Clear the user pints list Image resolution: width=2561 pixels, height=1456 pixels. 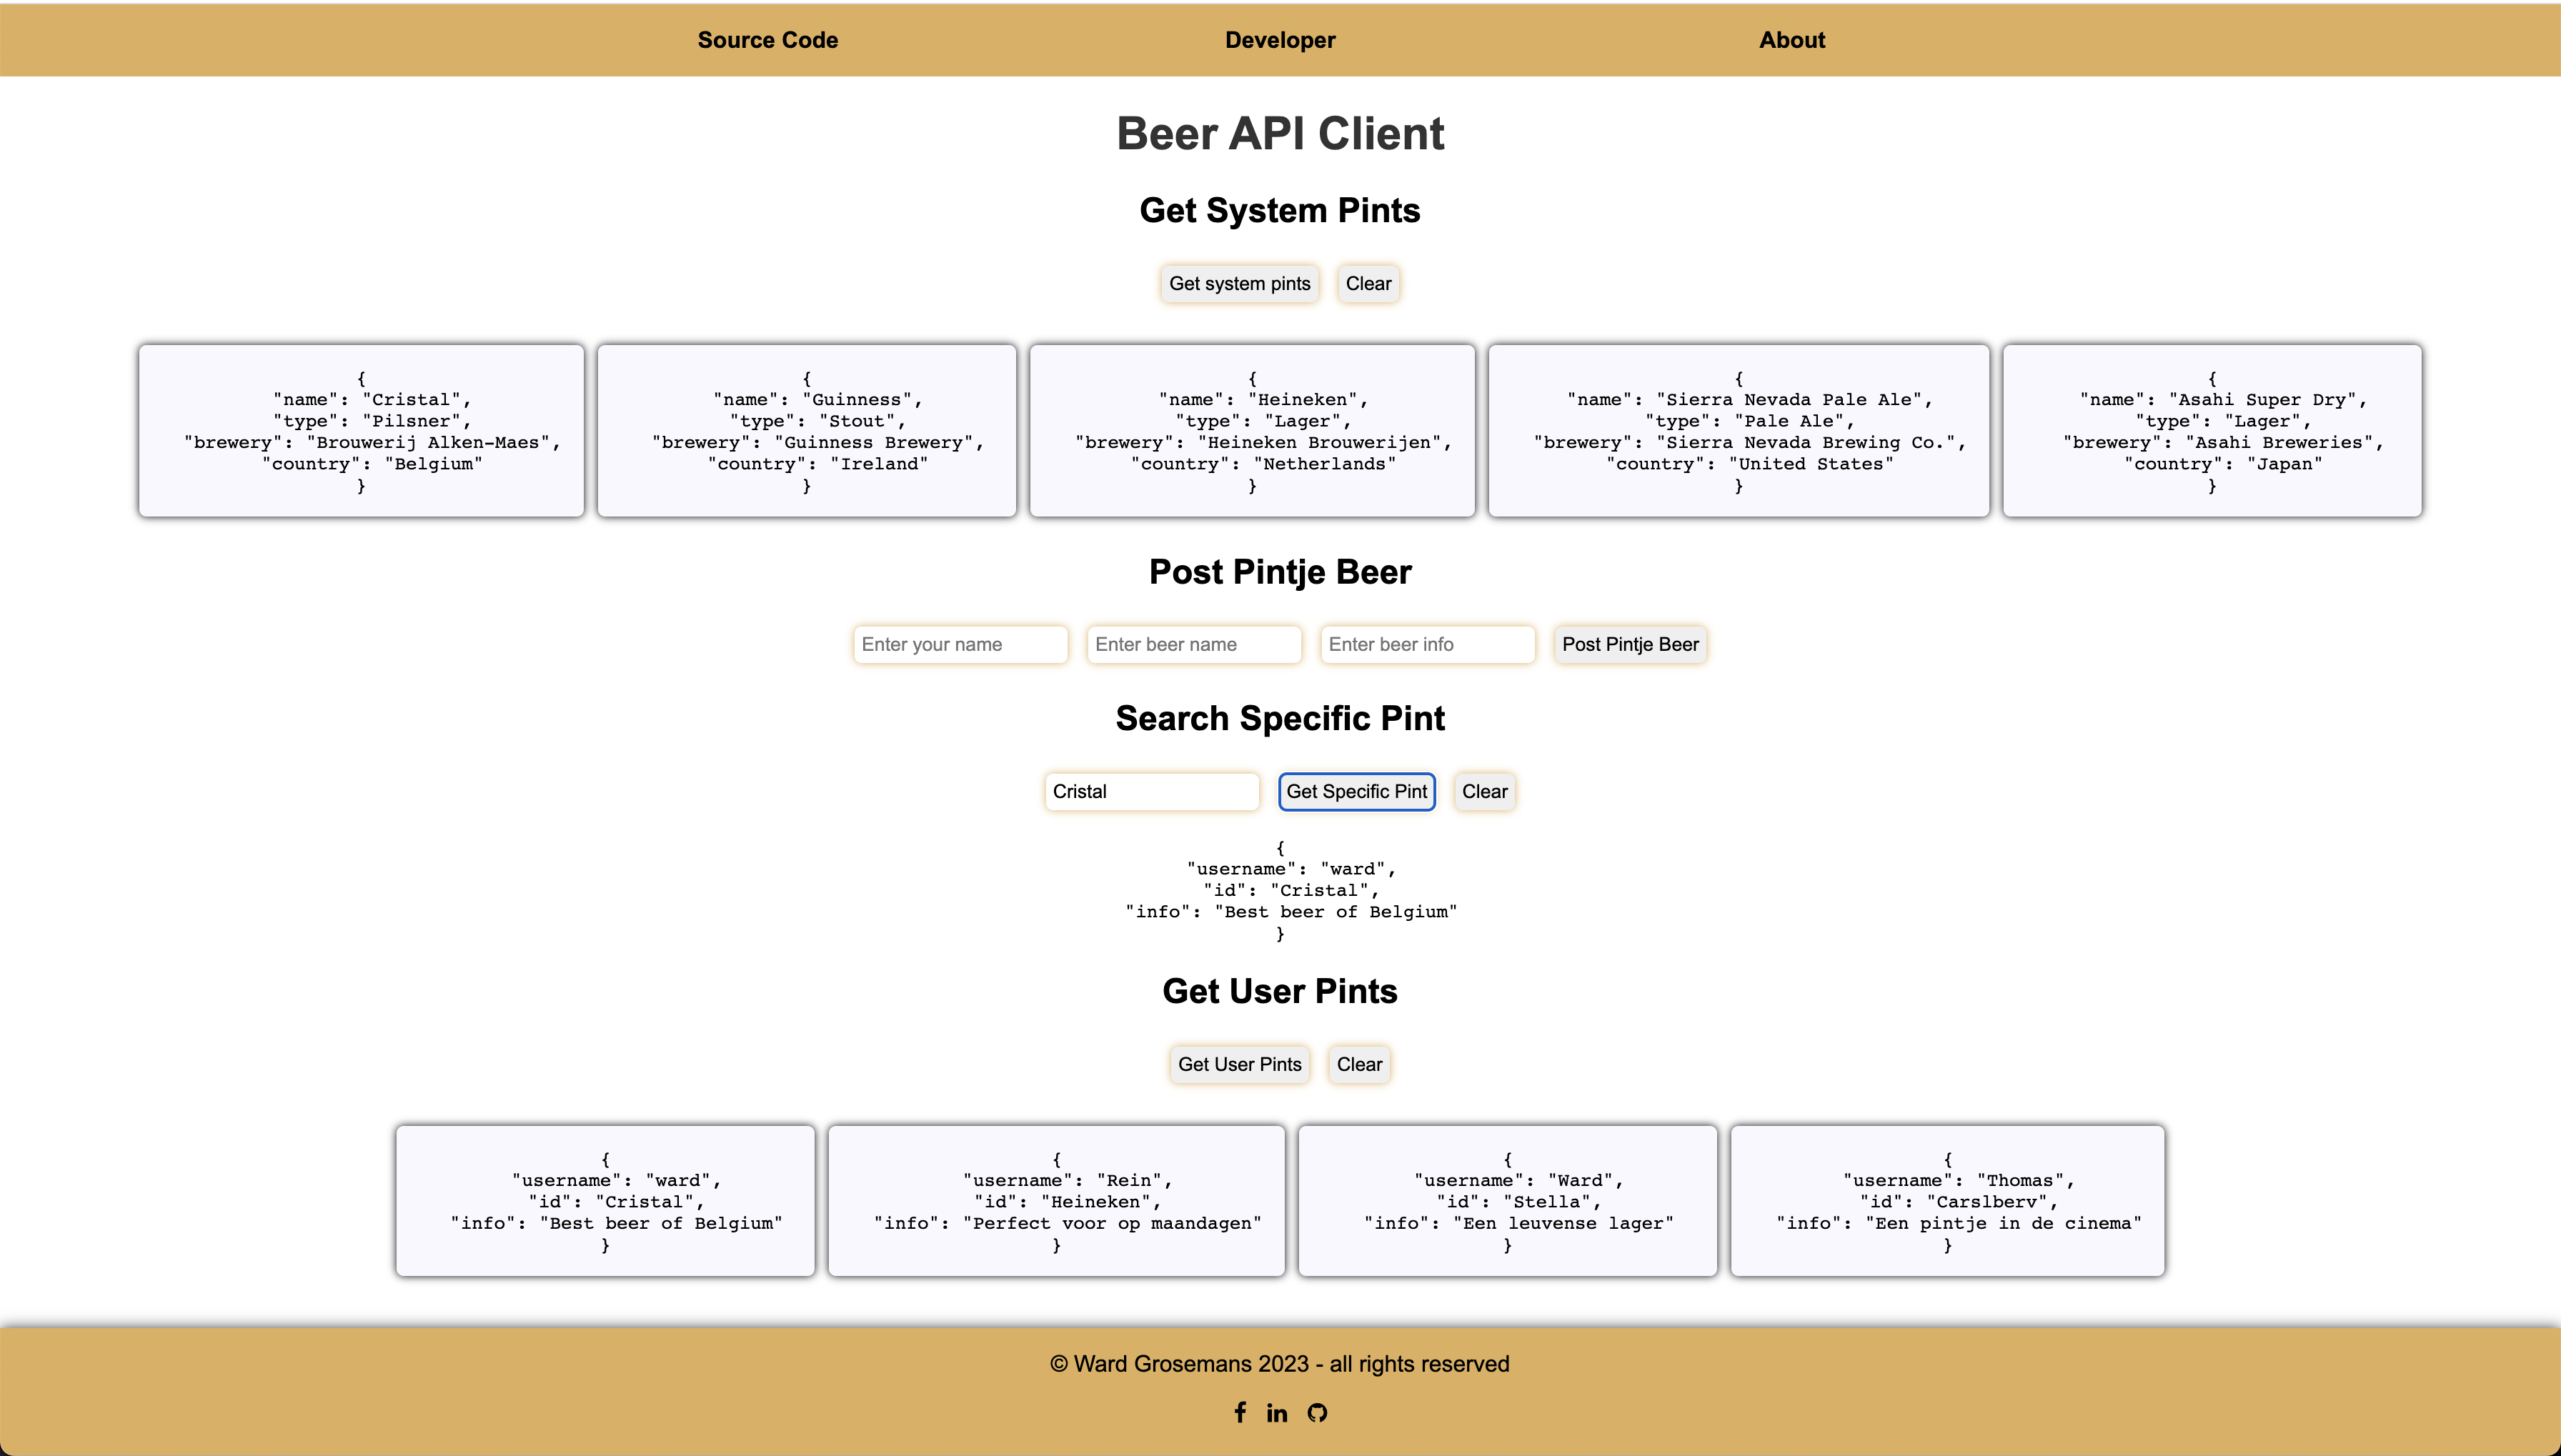click(x=1359, y=1064)
